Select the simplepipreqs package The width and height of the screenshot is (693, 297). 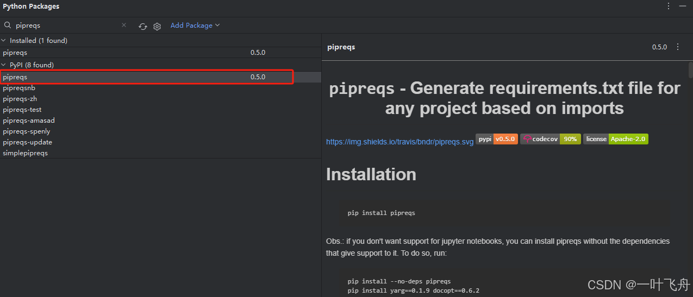click(160, 153)
